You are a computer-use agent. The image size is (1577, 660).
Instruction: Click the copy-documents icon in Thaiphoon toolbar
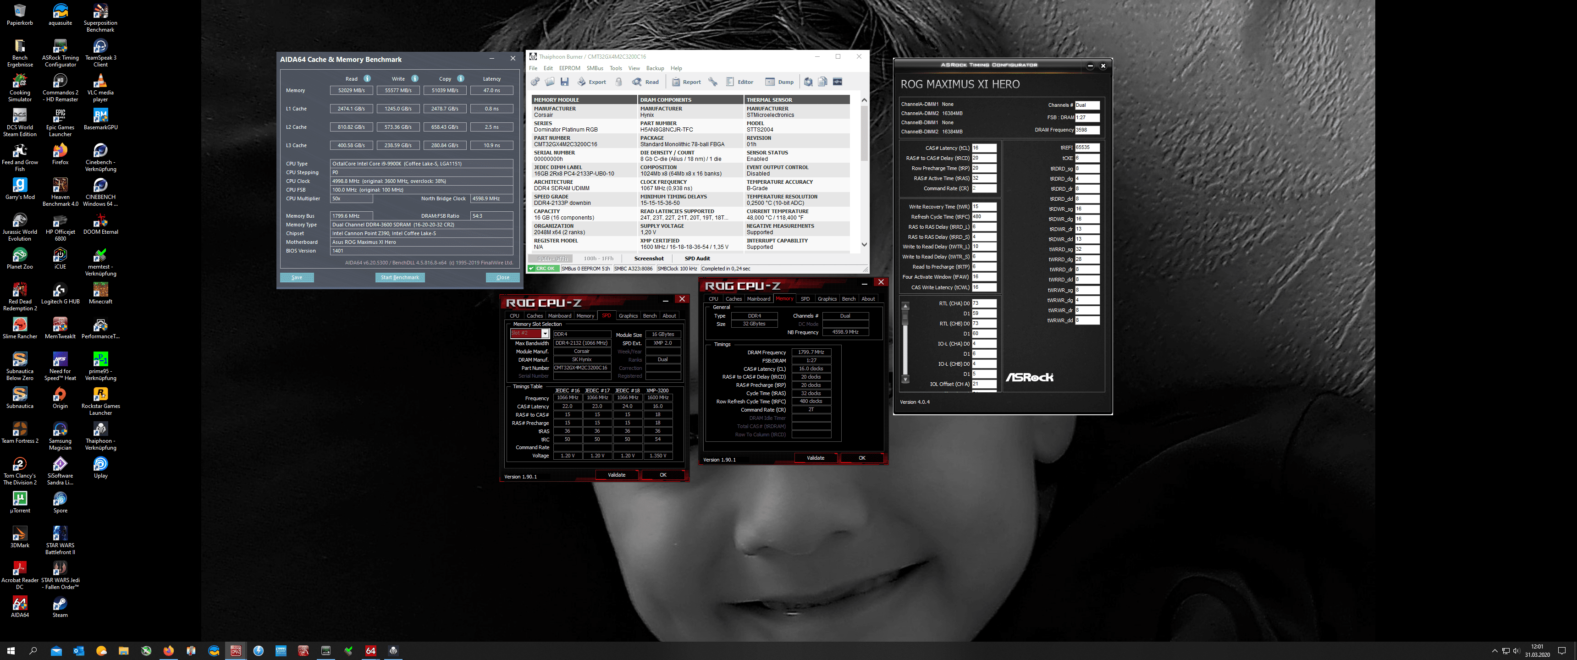(x=823, y=82)
